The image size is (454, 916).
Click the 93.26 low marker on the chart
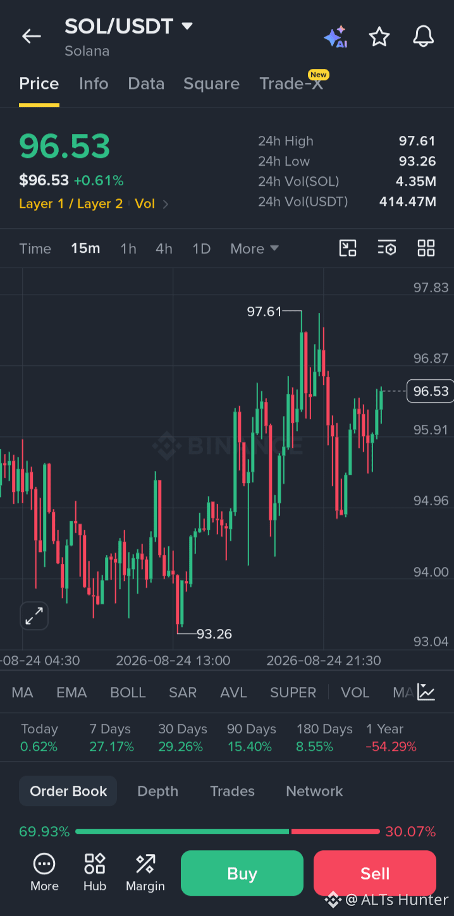[x=214, y=633]
